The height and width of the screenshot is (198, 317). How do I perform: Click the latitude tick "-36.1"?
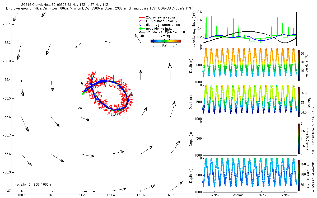[x=6, y=24]
